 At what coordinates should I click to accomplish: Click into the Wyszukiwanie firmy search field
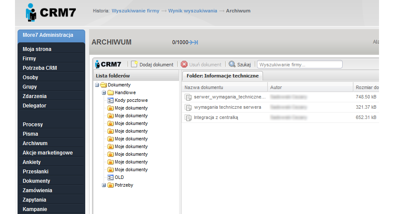pyautogui.click(x=299, y=64)
